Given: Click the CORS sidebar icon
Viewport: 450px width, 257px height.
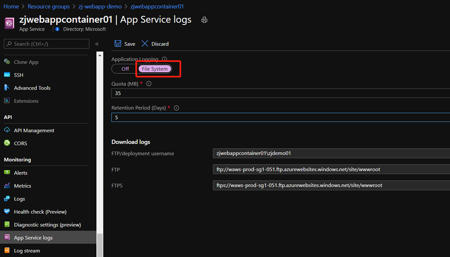Looking at the screenshot, I should [x=7, y=143].
